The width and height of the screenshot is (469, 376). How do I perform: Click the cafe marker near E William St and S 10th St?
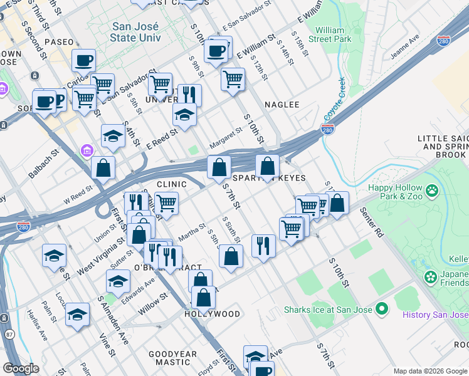216,51
